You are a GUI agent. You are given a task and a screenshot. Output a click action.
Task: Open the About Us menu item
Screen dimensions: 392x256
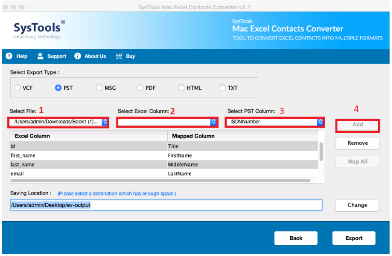click(95, 57)
